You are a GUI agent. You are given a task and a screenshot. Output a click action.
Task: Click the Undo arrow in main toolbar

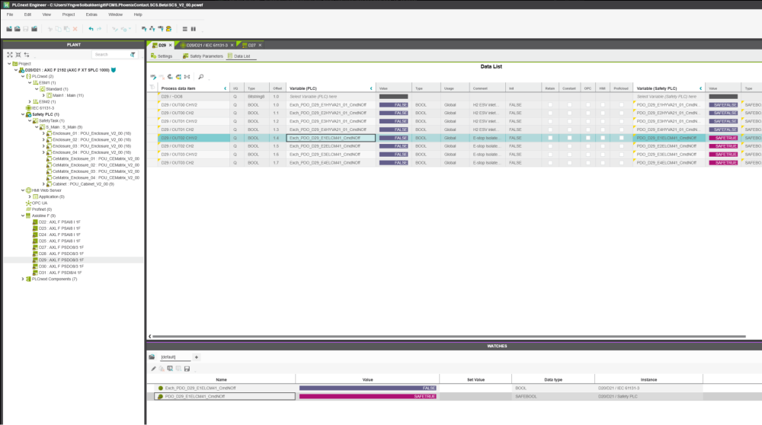pyautogui.click(x=91, y=29)
